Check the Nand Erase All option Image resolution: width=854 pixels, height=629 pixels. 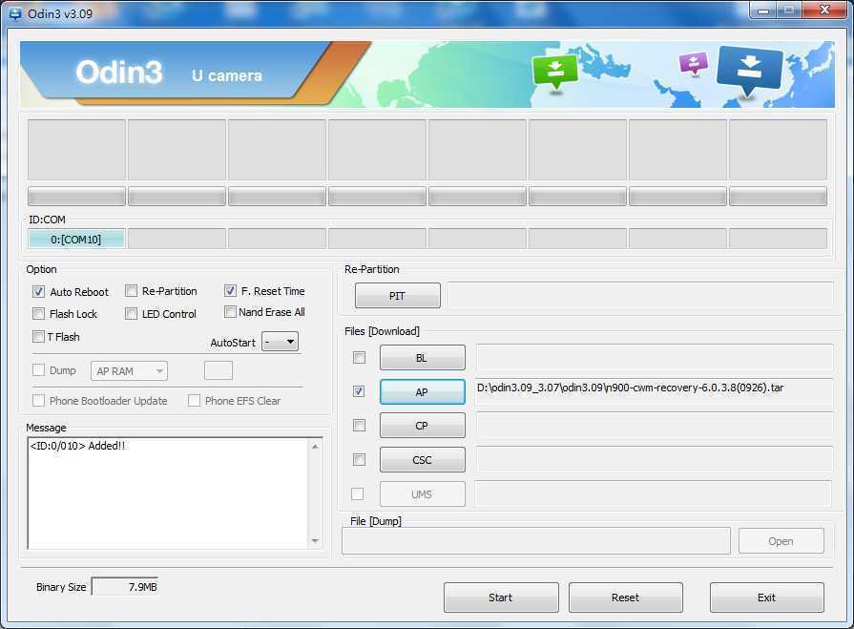click(x=230, y=312)
